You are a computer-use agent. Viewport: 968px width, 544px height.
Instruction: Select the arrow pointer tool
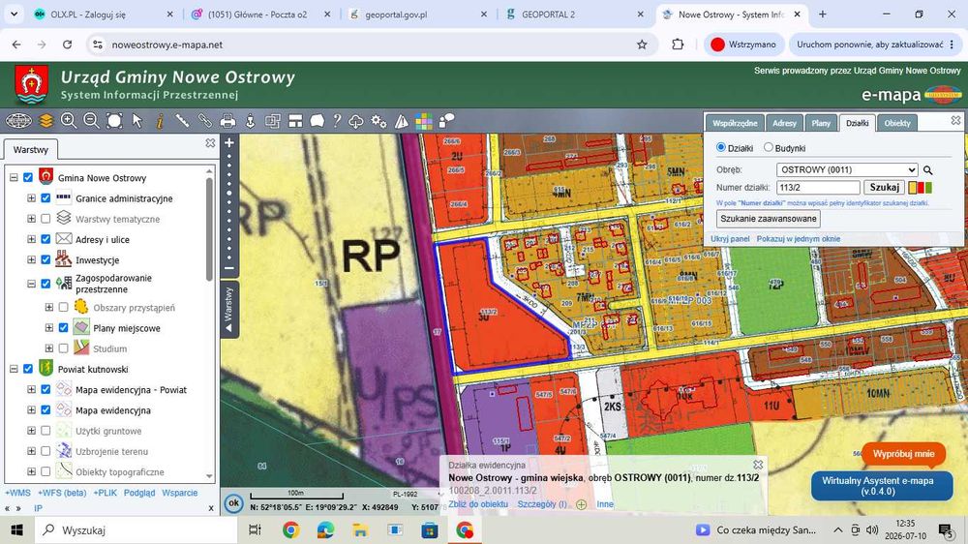[137, 120]
